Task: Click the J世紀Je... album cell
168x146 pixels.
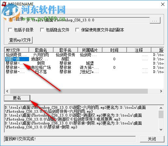Action: click(x=89, y=72)
